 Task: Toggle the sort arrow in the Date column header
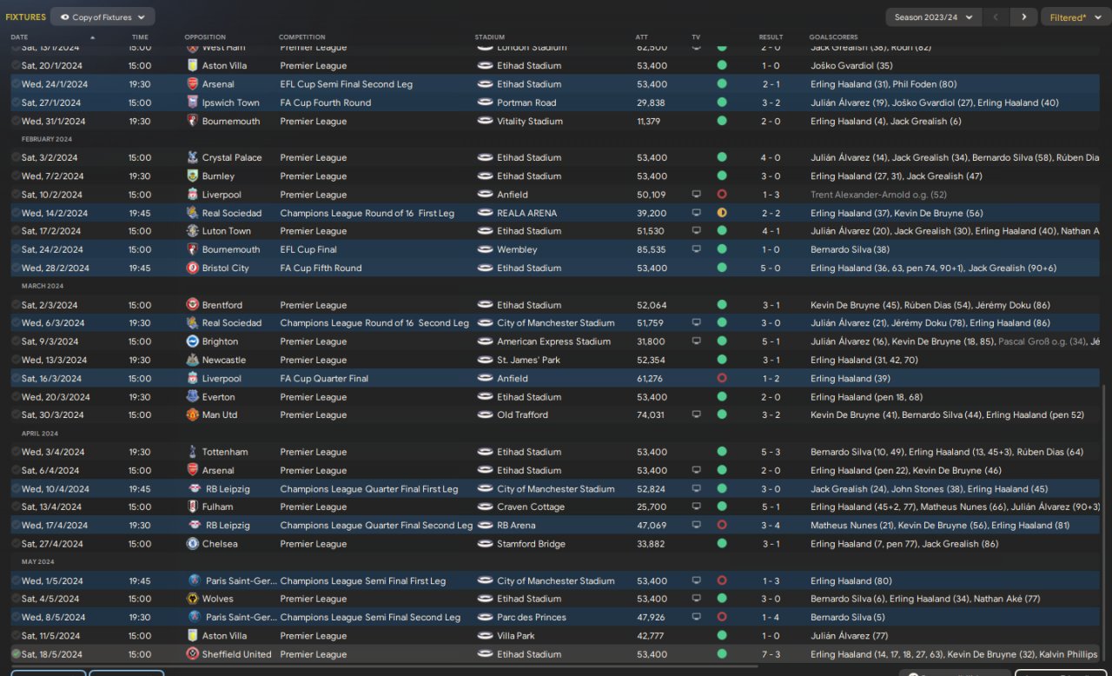pos(92,37)
